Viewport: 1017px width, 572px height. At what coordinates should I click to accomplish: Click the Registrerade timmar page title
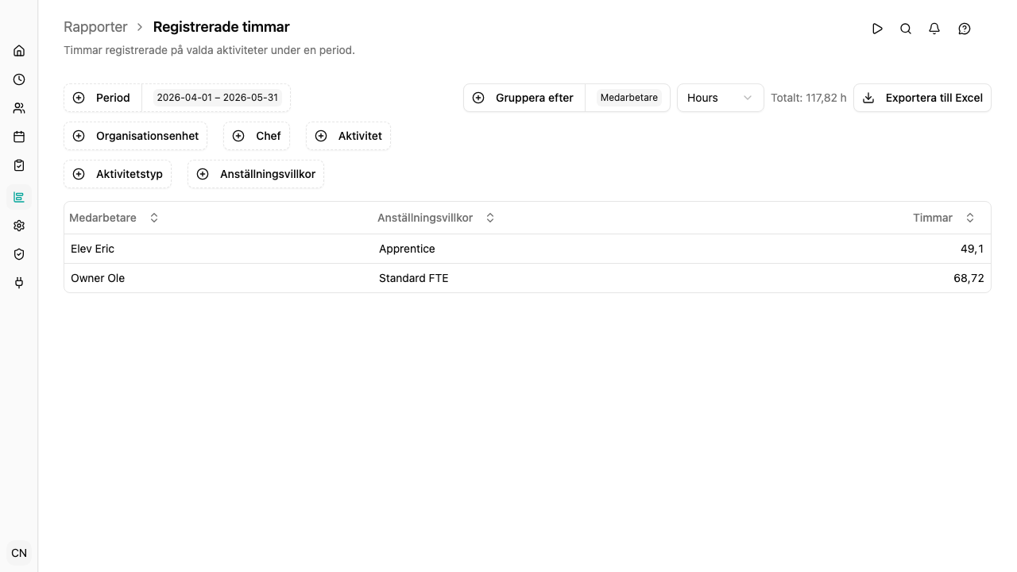point(222,27)
